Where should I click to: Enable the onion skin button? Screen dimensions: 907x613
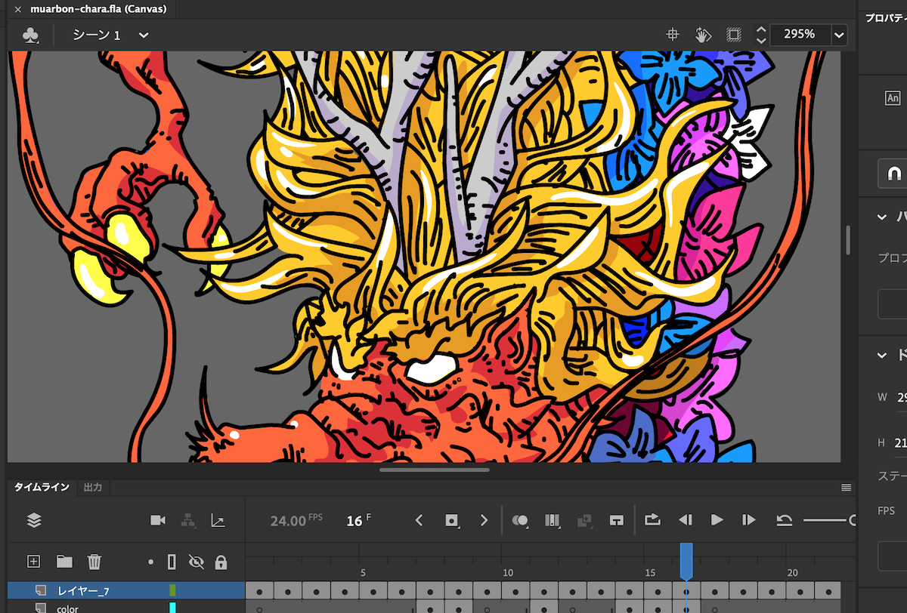520,520
